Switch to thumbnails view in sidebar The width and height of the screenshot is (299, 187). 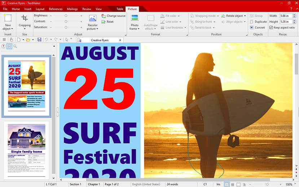tap(9, 46)
